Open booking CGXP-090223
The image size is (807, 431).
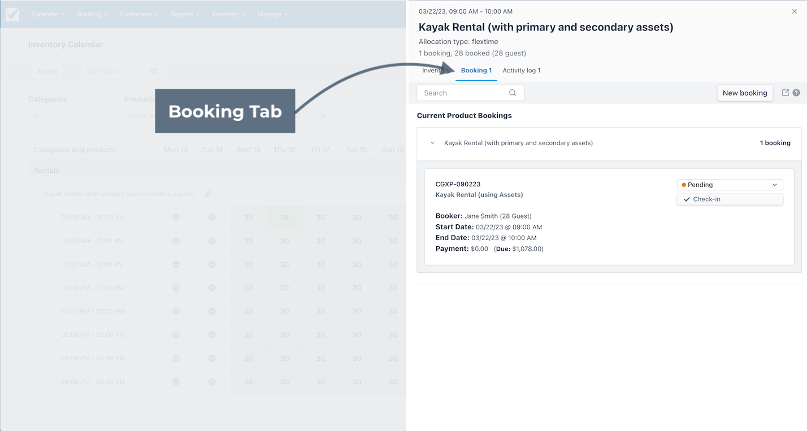coord(458,184)
